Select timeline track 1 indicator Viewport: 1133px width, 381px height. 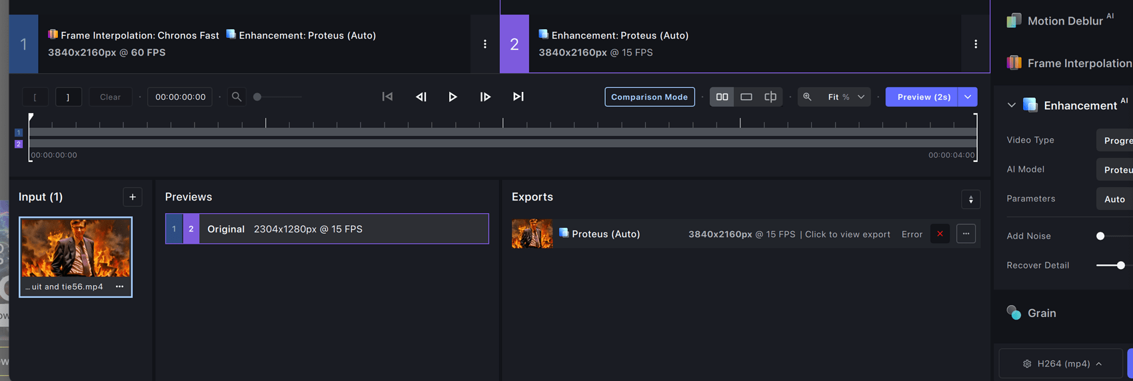(19, 133)
